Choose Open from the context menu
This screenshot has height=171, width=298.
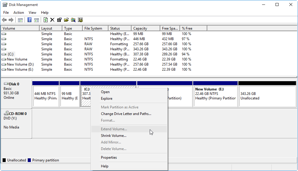click(129, 92)
